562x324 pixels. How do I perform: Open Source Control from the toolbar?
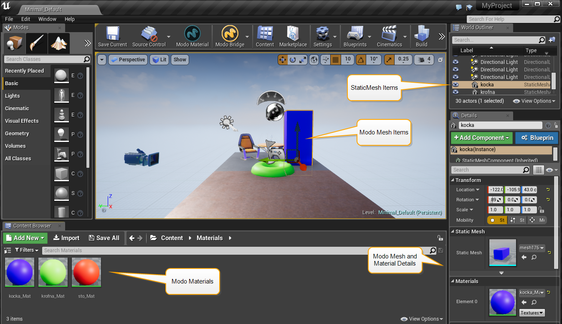pyautogui.click(x=149, y=36)
